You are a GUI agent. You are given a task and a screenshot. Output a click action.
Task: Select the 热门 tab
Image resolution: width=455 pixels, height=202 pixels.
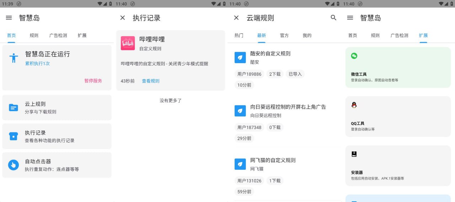tap(239, 36)
